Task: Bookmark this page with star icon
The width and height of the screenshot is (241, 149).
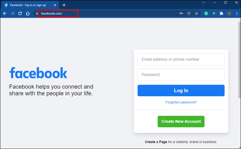Action: point(197,14)
